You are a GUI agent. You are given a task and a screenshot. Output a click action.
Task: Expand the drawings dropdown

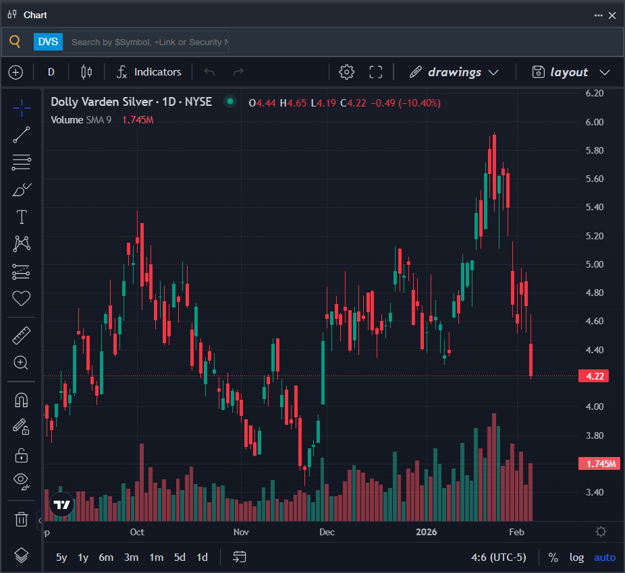pyautogui.click(x=454, y=72)
